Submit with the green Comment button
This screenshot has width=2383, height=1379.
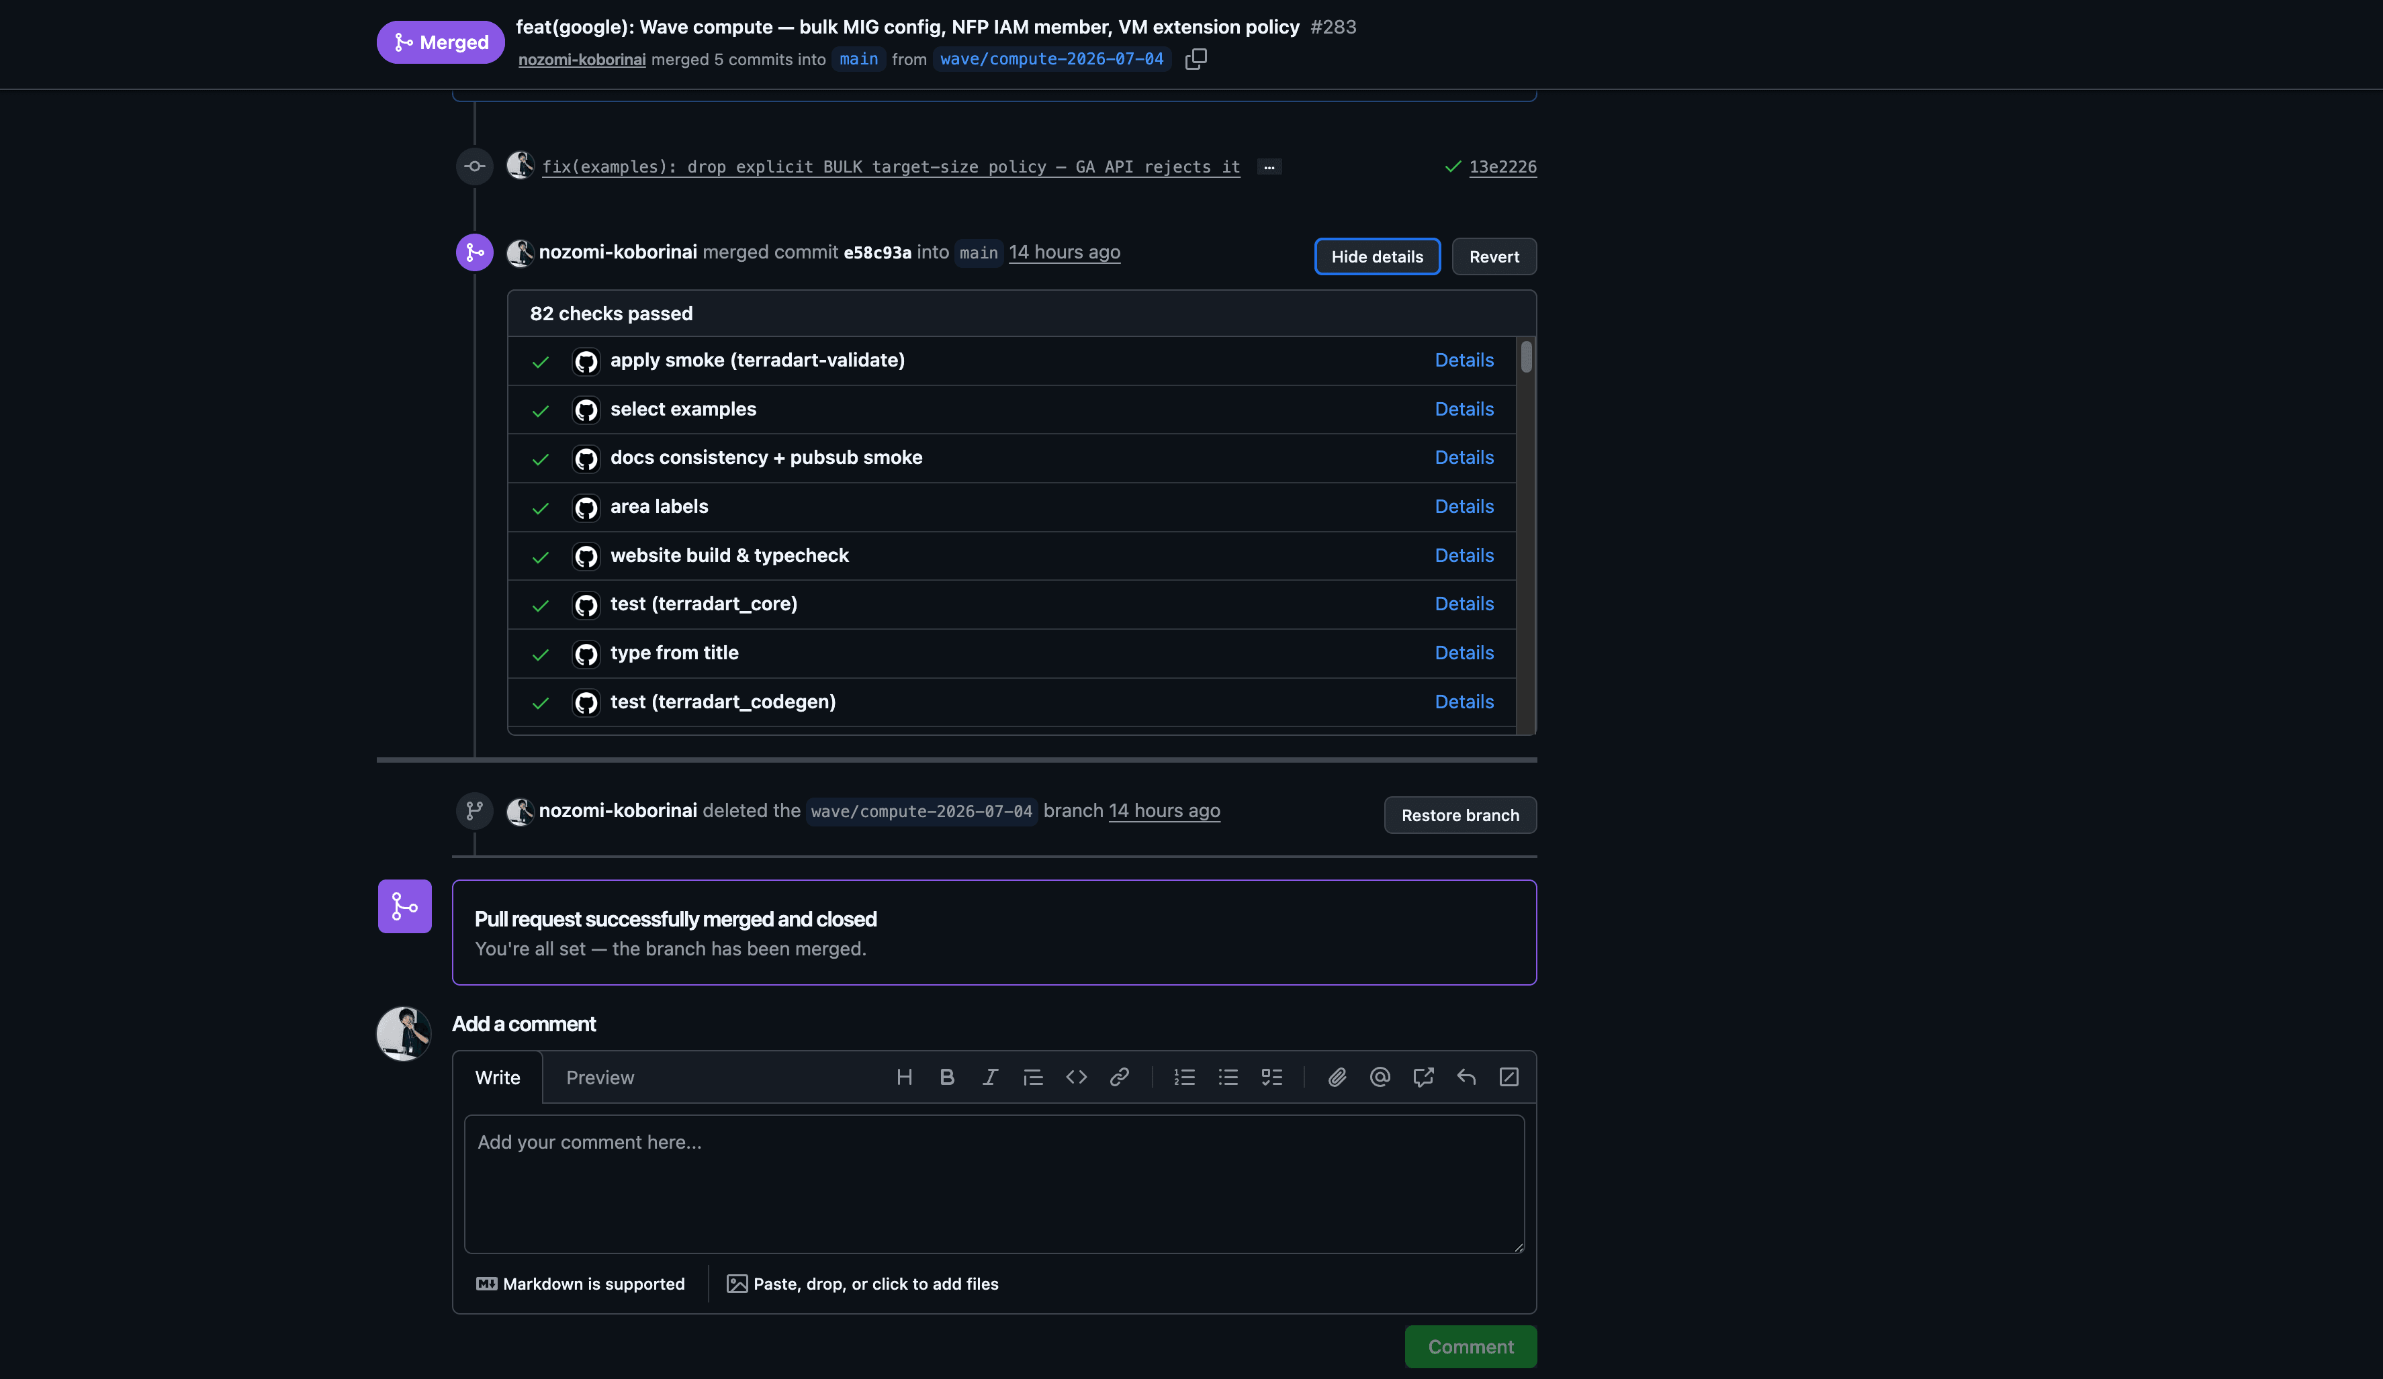(1470, 1347)
